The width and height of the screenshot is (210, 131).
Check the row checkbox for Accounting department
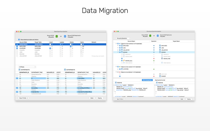tap(17, 88)
